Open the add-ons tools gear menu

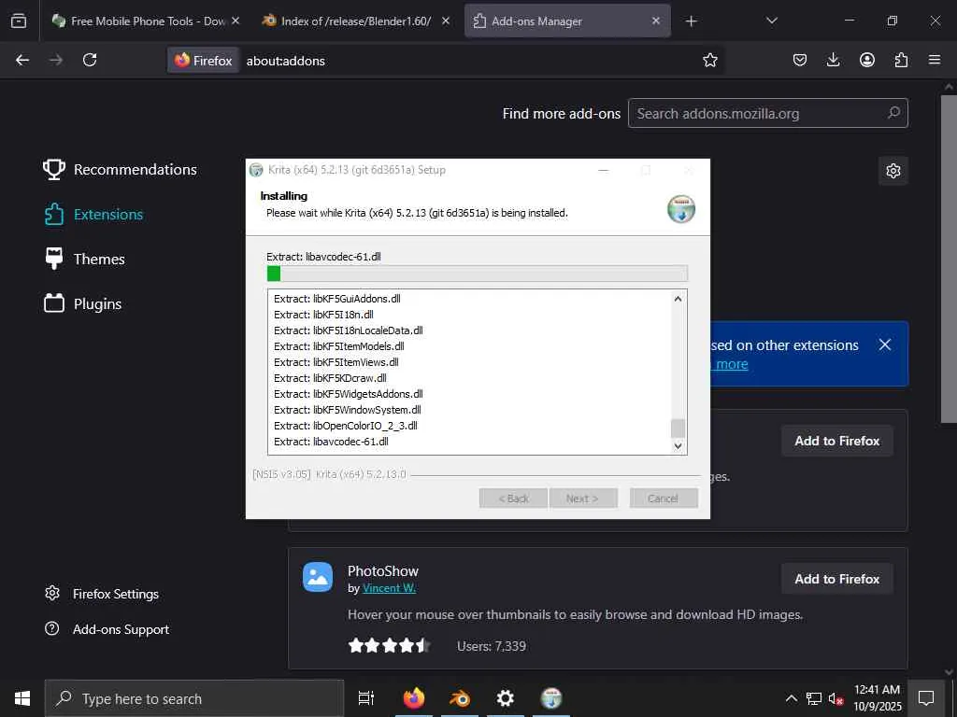(x=893, y=171)
